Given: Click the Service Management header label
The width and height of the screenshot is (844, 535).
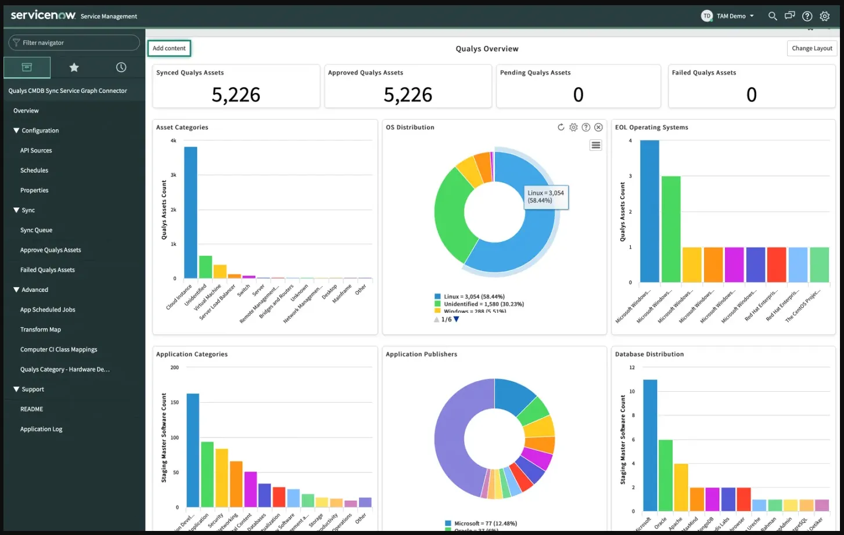Looking at the screenshot, I should click(109, 16).
